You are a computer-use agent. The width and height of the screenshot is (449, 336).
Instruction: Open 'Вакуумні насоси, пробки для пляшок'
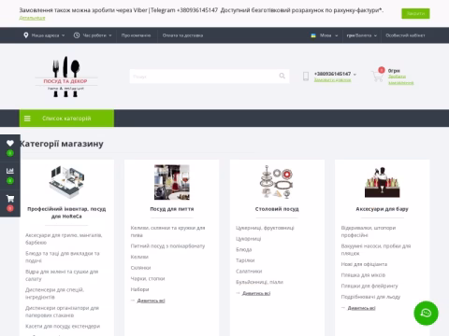pos(376,249)
